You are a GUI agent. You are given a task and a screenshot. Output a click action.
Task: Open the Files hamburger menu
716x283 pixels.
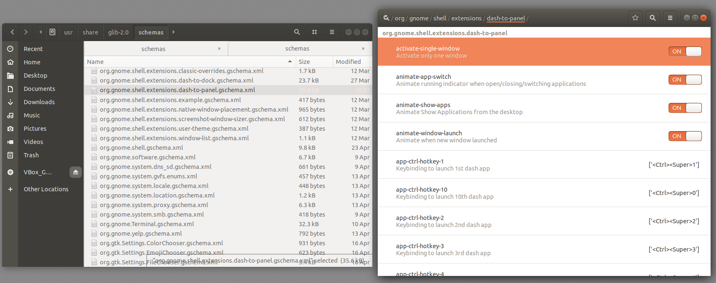pos(332,32)
